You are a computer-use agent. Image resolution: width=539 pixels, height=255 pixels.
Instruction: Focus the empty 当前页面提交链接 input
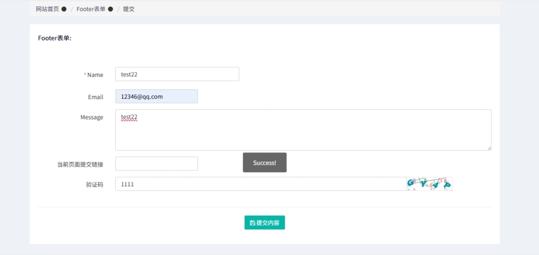[x=156, y=164]
